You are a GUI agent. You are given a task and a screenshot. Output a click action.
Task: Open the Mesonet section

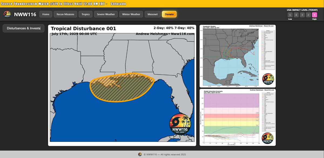(x=152, y=14)
